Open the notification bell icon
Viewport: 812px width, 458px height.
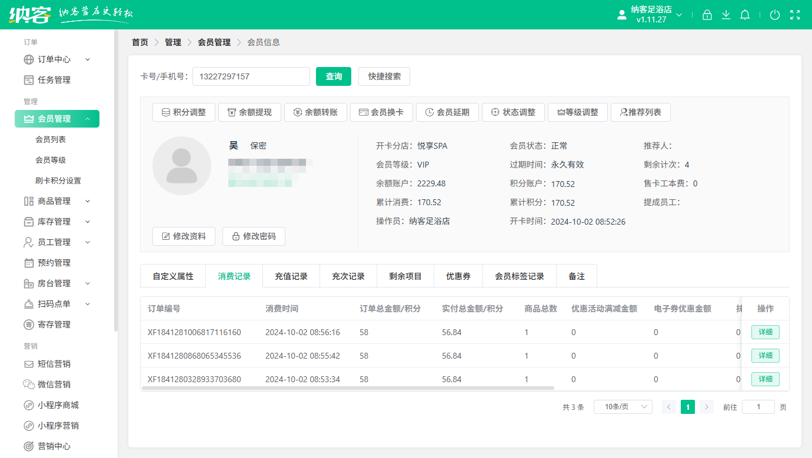(745, 15)
